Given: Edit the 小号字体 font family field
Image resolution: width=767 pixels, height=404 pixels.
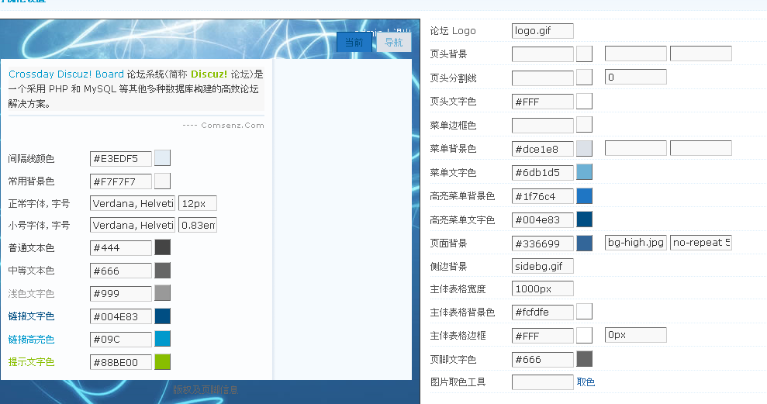Looking at the screenshot, I should (x=133, y=225).
